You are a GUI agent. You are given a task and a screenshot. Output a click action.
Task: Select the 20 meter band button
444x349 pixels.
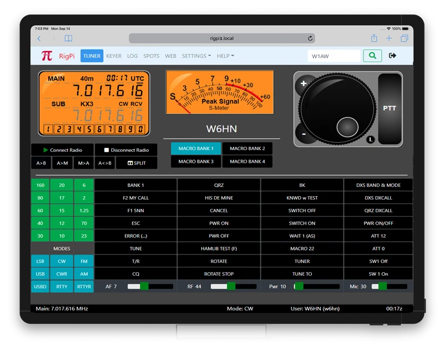tap(61, 185)
